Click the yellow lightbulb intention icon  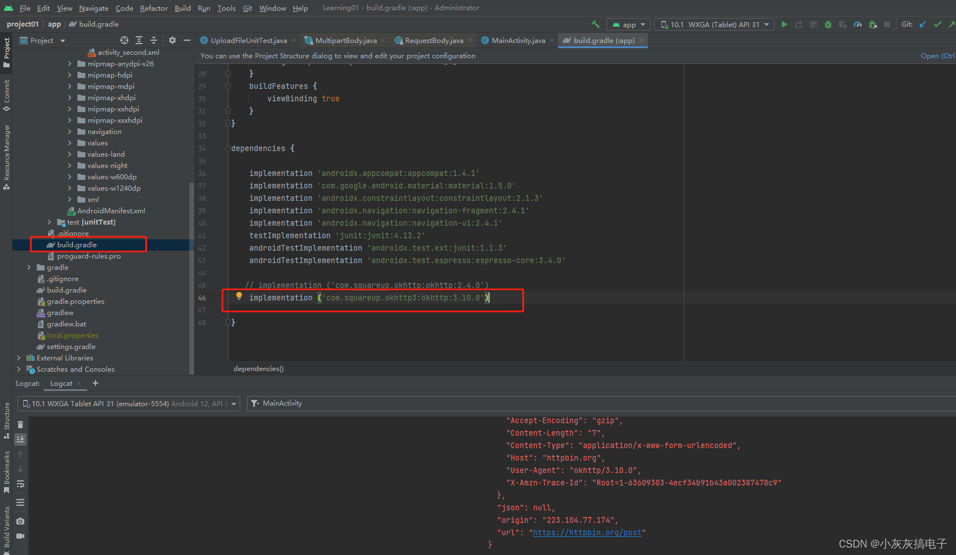[x=239, y=296]
